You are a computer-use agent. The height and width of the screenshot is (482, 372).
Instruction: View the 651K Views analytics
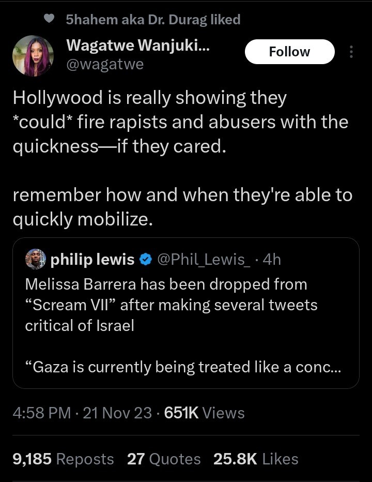(204, 413)
